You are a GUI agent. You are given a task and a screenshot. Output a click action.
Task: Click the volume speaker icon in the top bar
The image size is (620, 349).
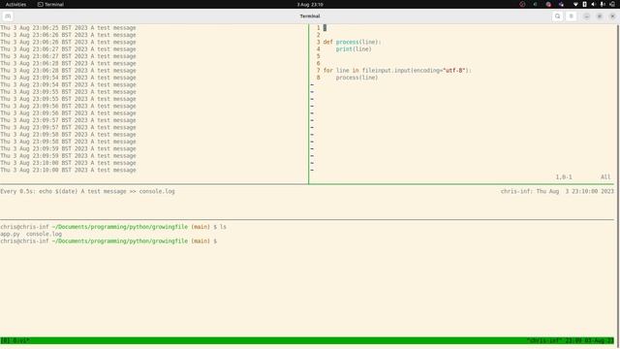[593, 4]
